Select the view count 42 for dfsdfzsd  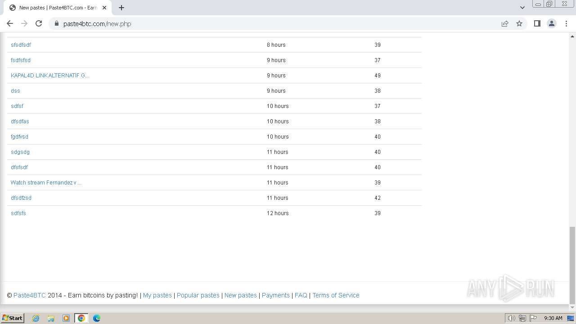378,198
